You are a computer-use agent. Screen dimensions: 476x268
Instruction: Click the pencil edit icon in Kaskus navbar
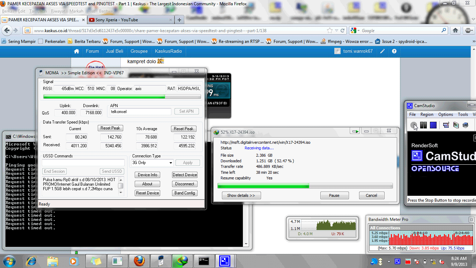tap(382, 51)
